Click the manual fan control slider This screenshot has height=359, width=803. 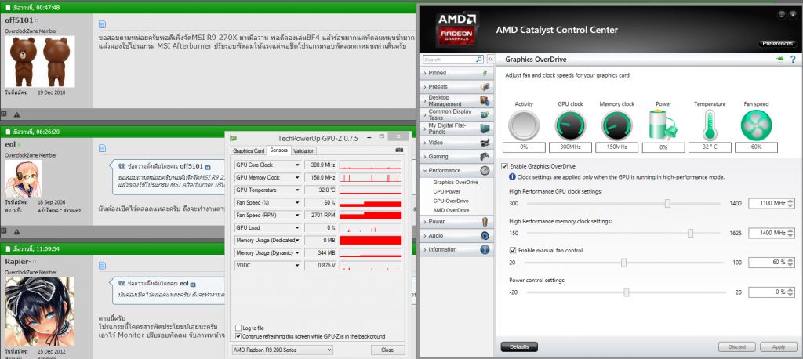coord(625,263)
